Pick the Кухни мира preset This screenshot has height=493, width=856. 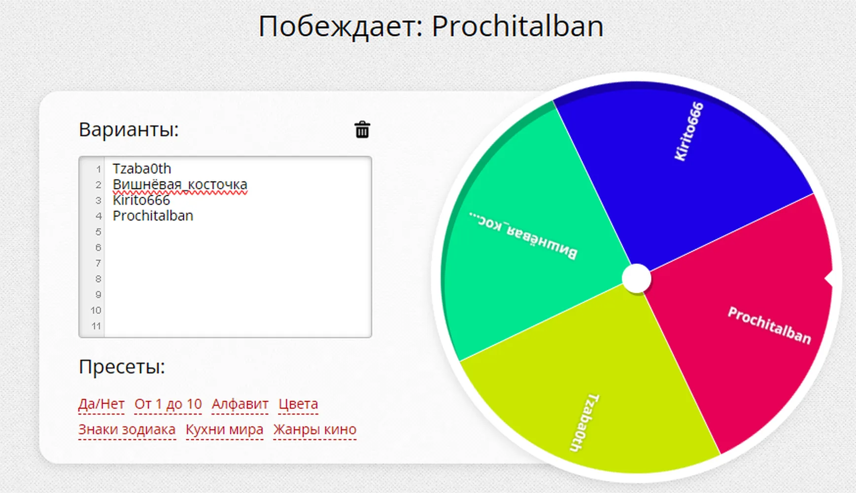pyautogui.click(x=224, y=429)
